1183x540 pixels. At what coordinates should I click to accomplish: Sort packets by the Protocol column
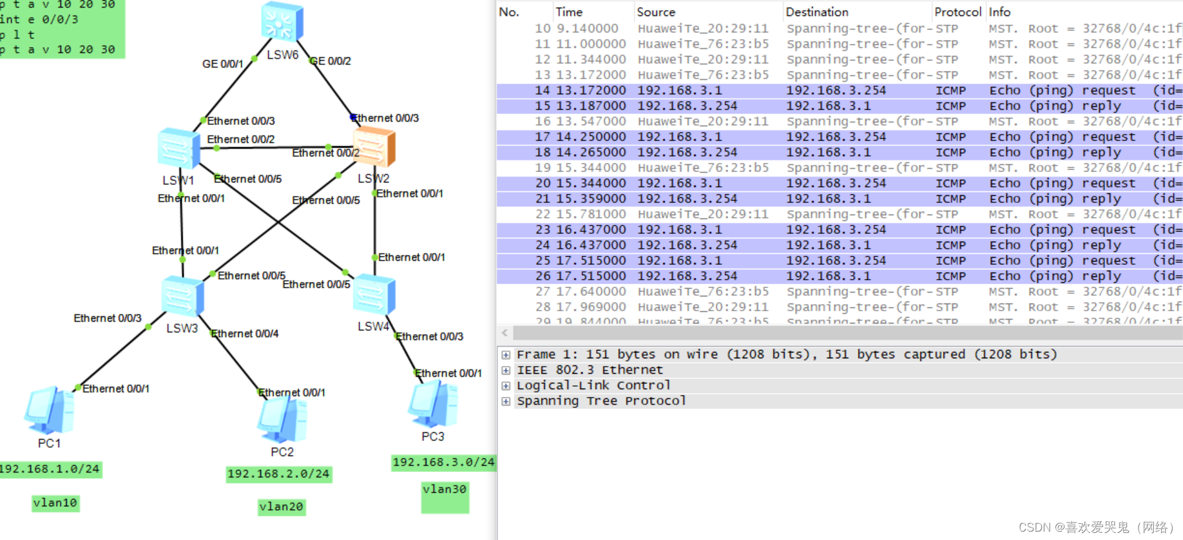point(958,12)
